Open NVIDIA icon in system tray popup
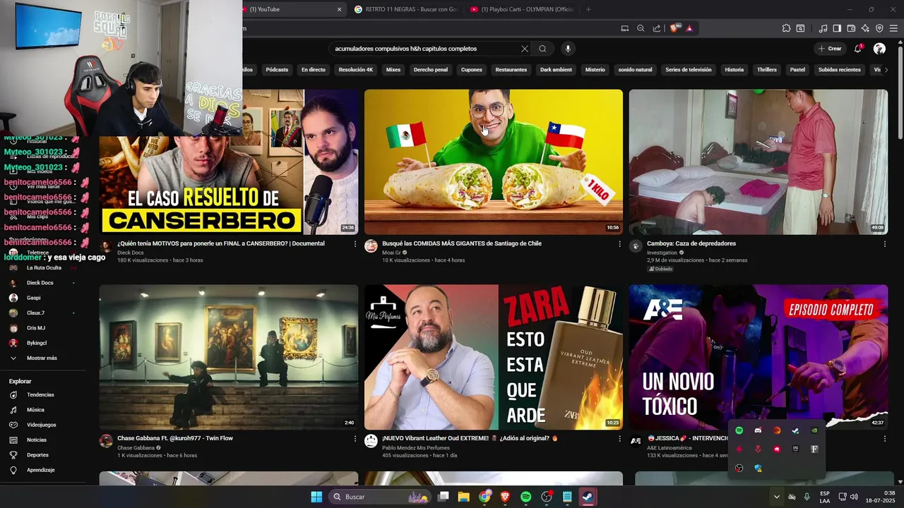The width and height of the screenshot is (904, 508). tap(814, 430)
